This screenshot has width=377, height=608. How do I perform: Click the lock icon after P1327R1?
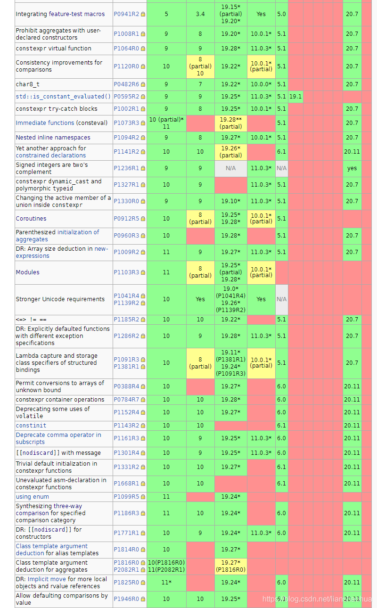[x=143, y=185]
